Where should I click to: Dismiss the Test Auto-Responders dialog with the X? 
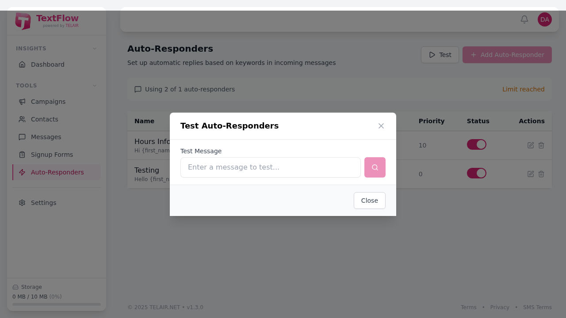tap(381, 126)
